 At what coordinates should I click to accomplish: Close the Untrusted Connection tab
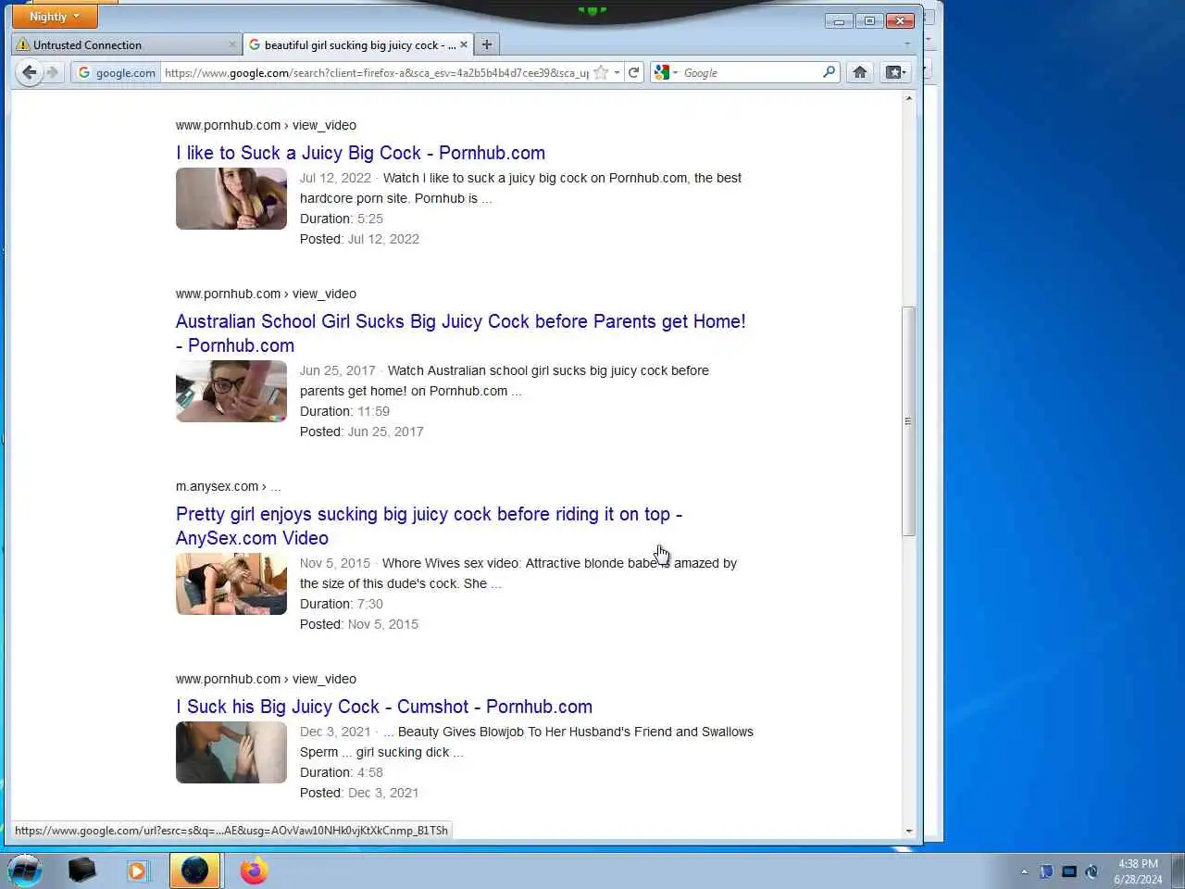click(232, 44)
